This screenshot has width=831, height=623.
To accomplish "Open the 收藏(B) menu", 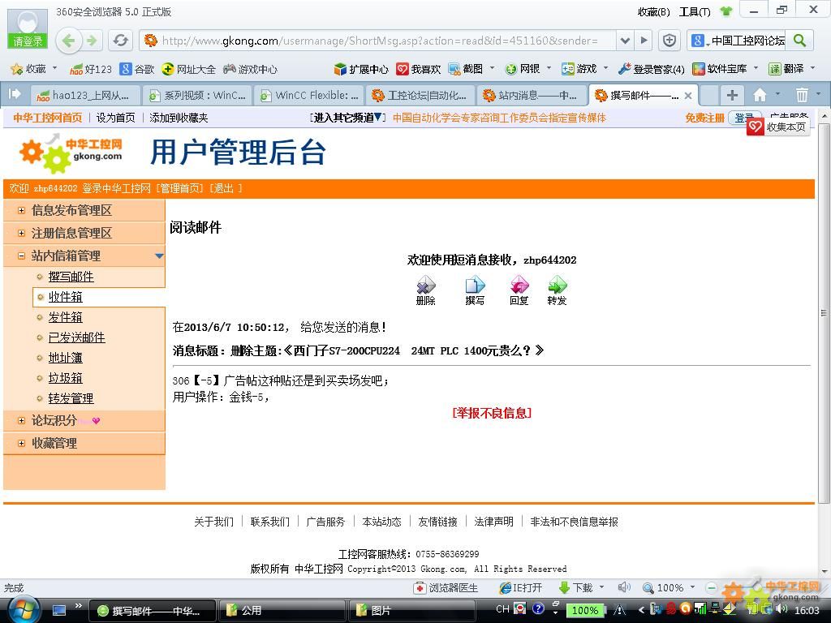I will 653,11.
